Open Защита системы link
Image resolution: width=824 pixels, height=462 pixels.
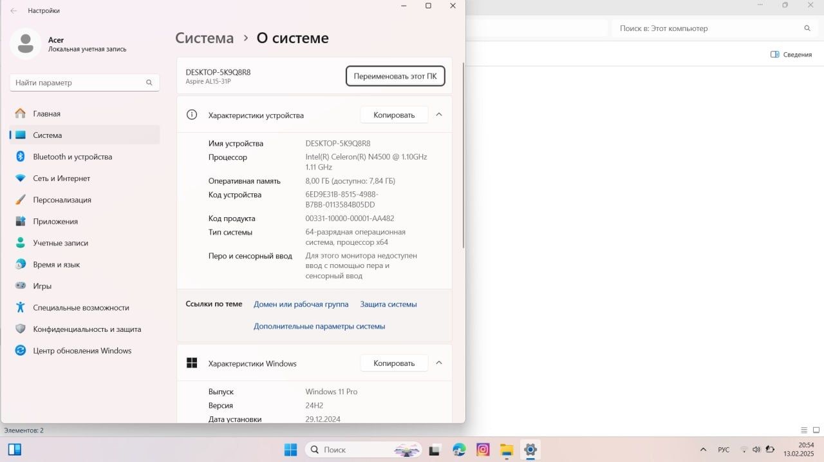click(388, 304)
